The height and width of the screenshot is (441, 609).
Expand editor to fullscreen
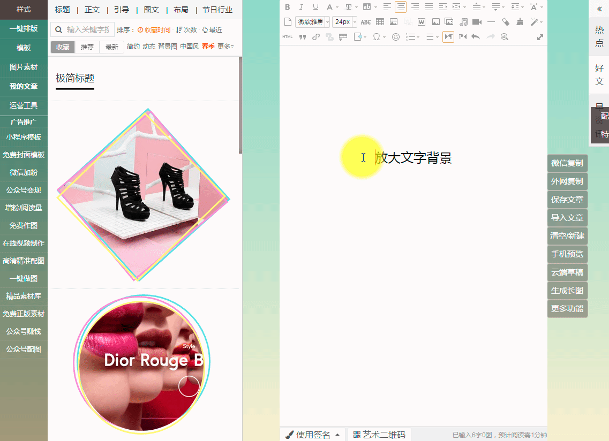click(x=540, y=37)
